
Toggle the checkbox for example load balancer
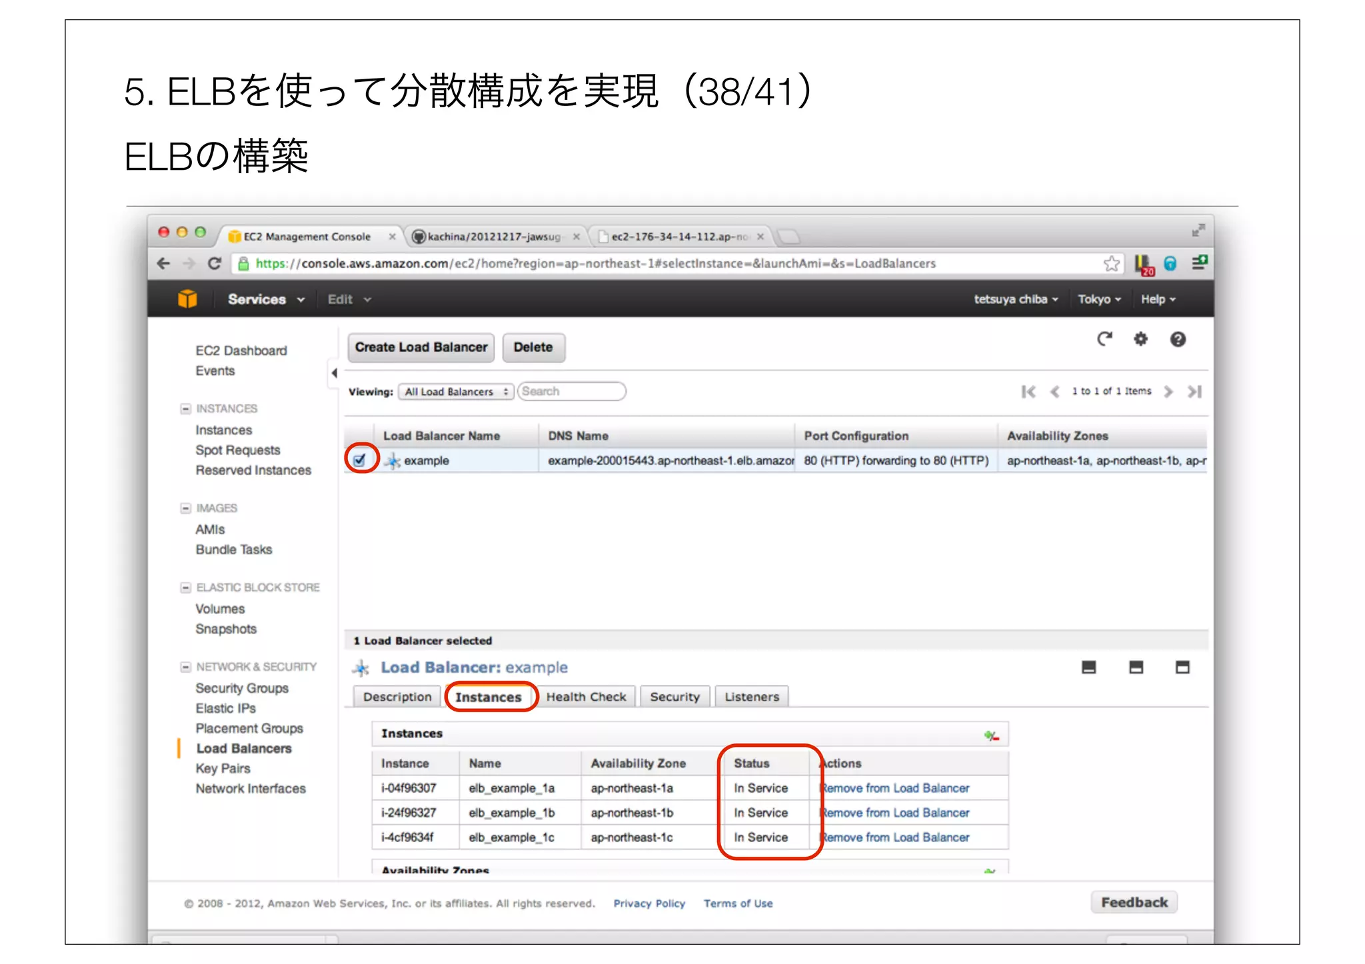(360, 460)
